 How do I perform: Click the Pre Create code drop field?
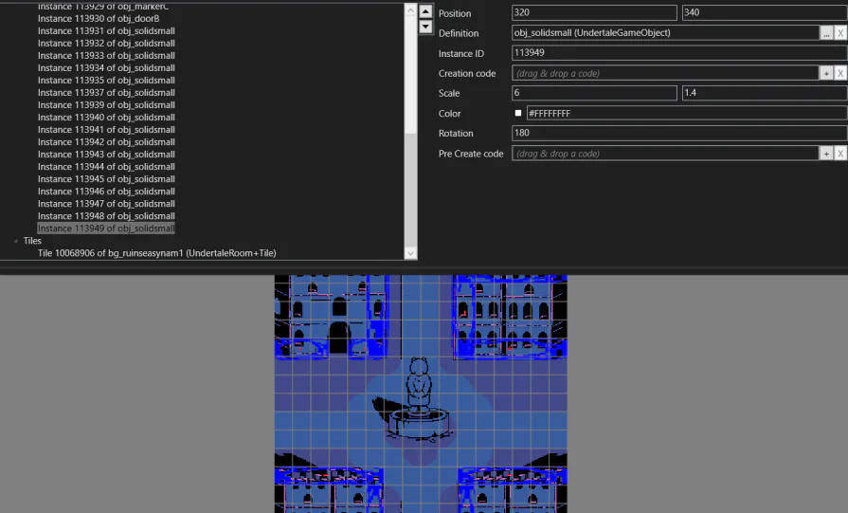pyautogui.click(x=665, y=154)
